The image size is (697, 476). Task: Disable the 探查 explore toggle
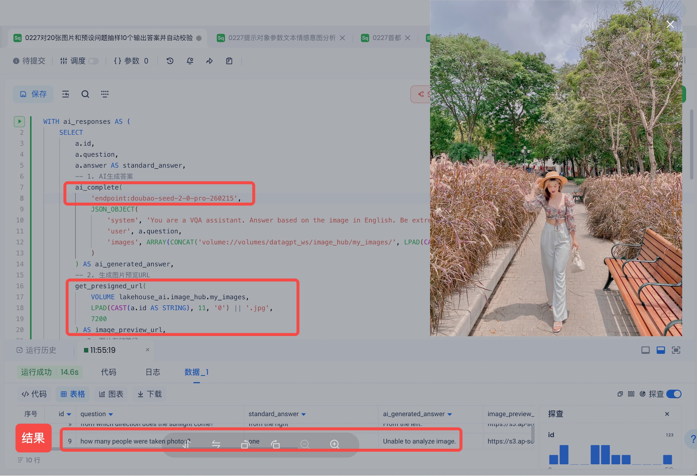pos(674,394)
